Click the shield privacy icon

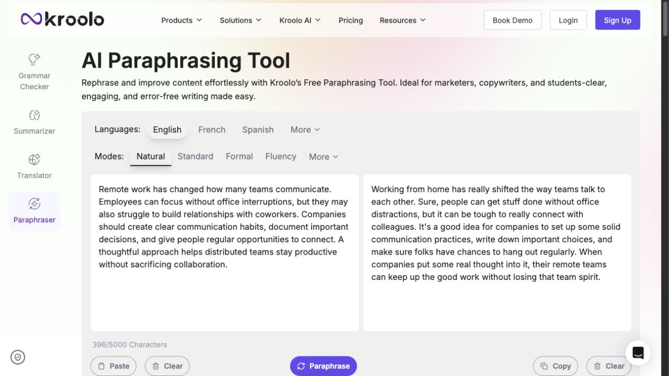18,358
